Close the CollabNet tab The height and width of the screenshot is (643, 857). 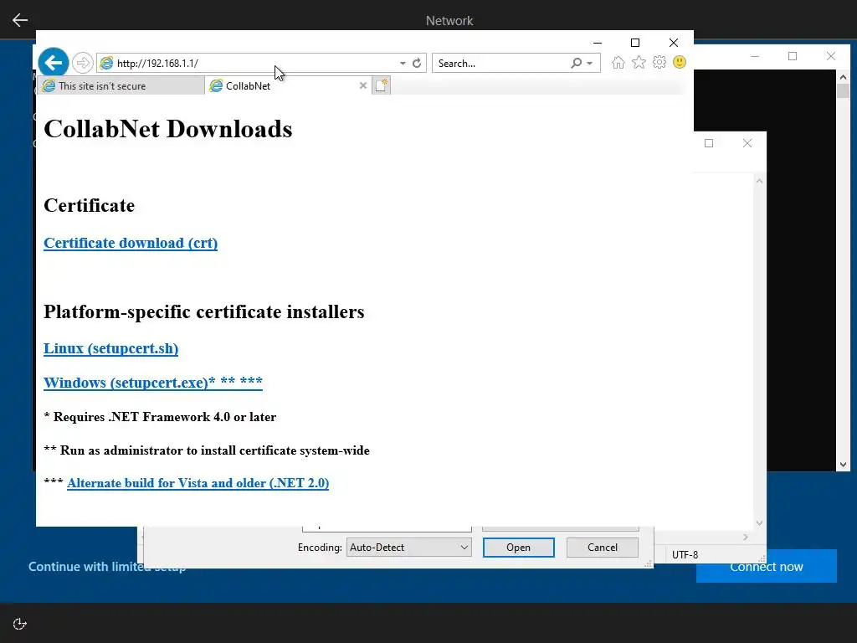[363, 86]
